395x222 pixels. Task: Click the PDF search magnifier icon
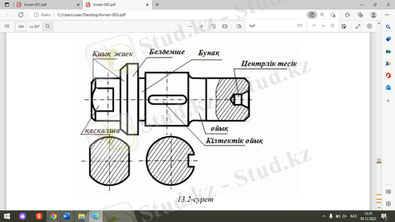coord(47,26)
